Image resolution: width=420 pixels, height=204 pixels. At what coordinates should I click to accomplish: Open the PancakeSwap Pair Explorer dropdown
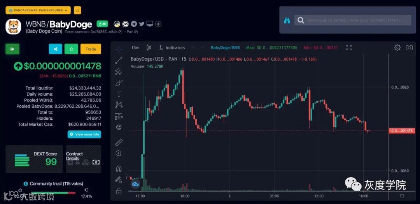pos(38,10)
